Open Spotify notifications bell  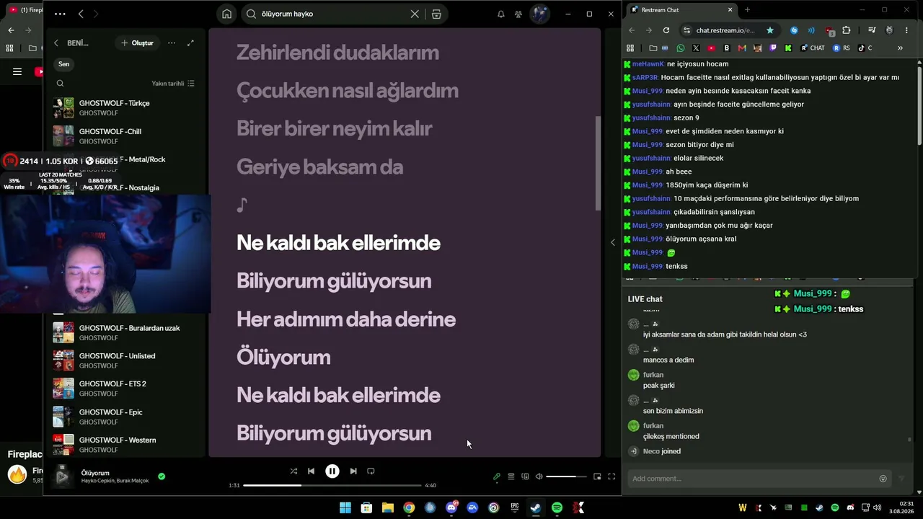[501, 14]
